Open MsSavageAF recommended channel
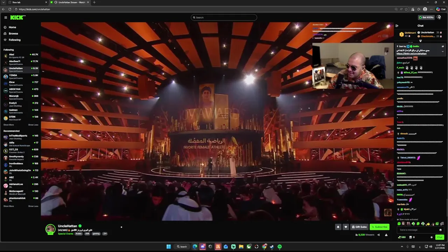The image size is (448, 252). 21,192
